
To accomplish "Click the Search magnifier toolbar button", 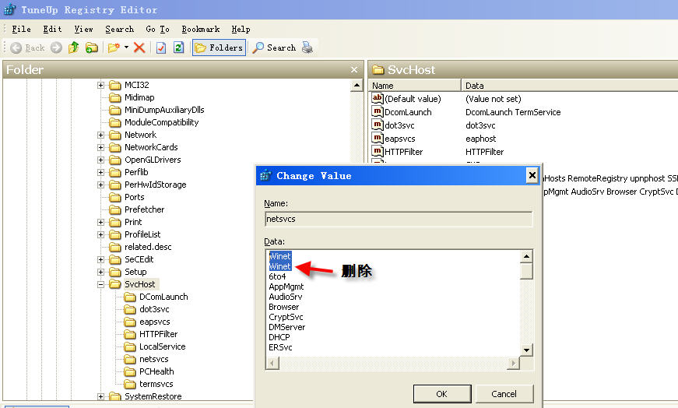I will 274,47.
